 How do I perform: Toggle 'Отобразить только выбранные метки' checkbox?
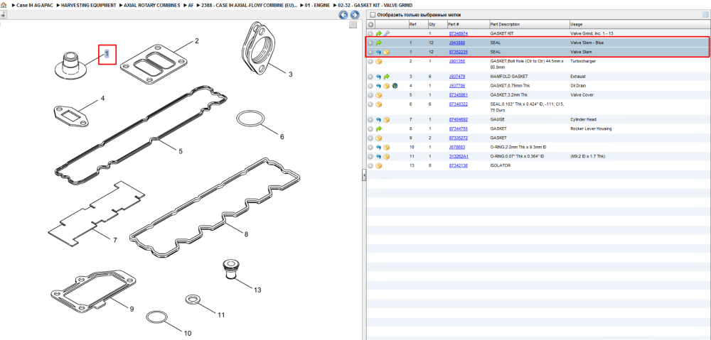373,15
